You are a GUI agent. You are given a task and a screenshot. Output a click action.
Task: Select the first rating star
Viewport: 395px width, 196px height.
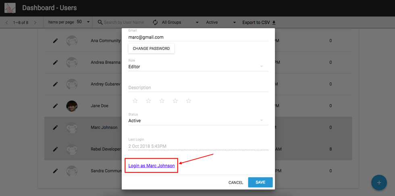(135, 101)
